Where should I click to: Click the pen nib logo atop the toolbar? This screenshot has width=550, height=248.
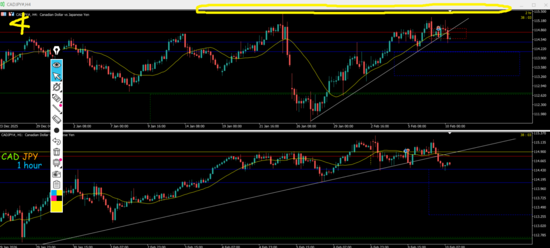click(56, 51)
